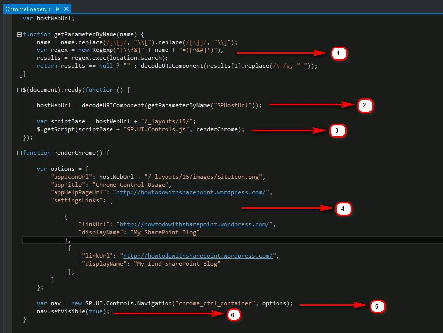The image size is (443, 333).
Task: Open linkUrl for My SharePoint Blog
Action: click(194, 224)
